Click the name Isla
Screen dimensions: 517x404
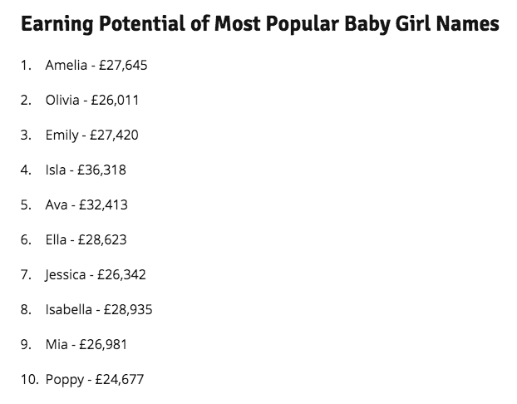(56, 170)
